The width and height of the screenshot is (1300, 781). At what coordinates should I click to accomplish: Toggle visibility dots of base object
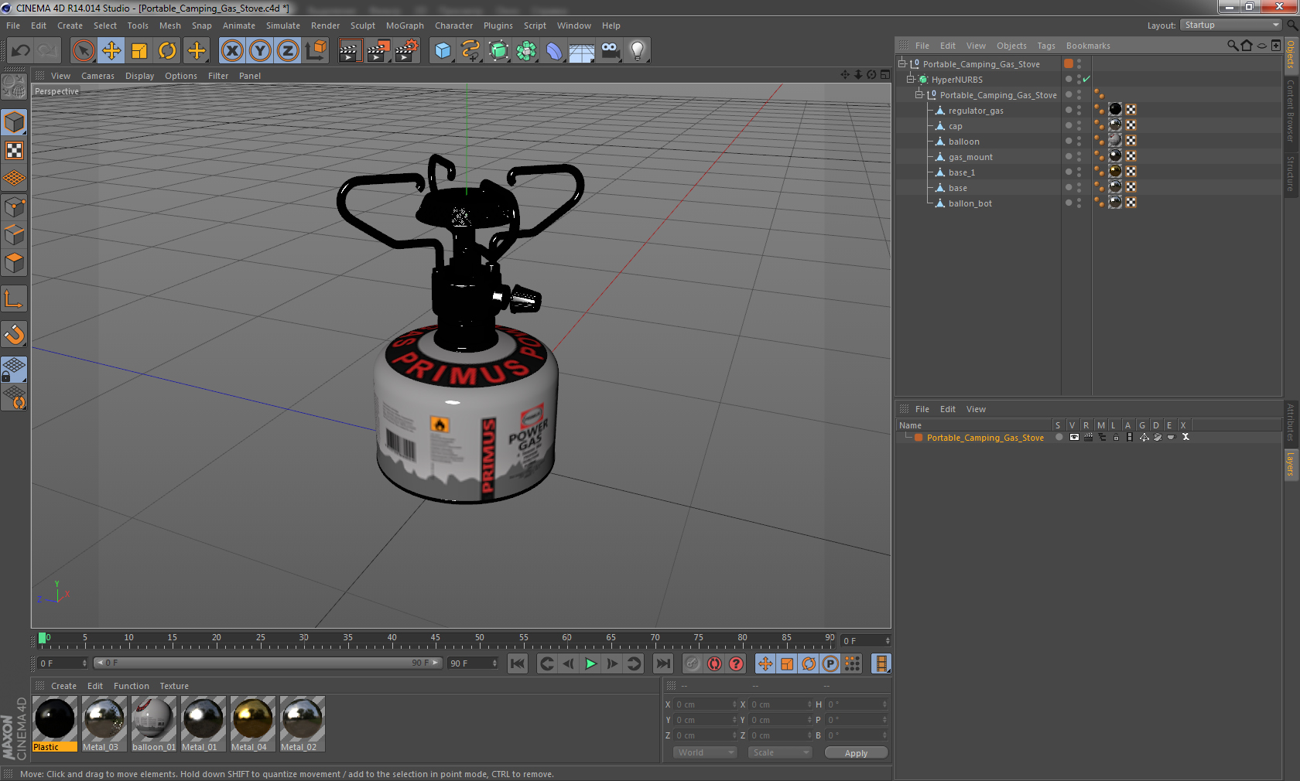(x=1079, y=188)
